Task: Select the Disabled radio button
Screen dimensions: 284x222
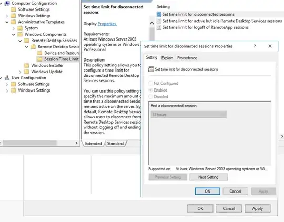Action: point(150,97)
